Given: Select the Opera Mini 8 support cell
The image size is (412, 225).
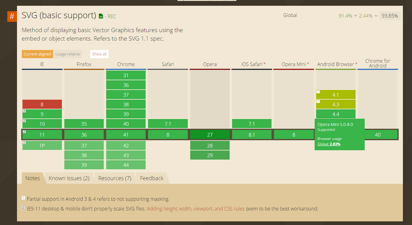Looking at the screenshot, I should point(294,134).
